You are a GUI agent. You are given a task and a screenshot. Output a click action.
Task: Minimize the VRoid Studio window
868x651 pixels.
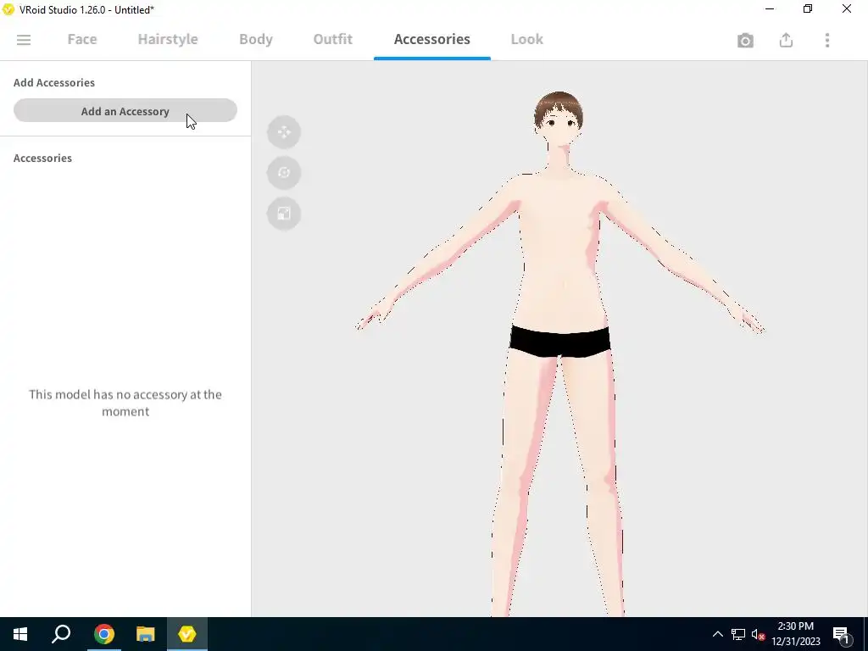(770, 8)
